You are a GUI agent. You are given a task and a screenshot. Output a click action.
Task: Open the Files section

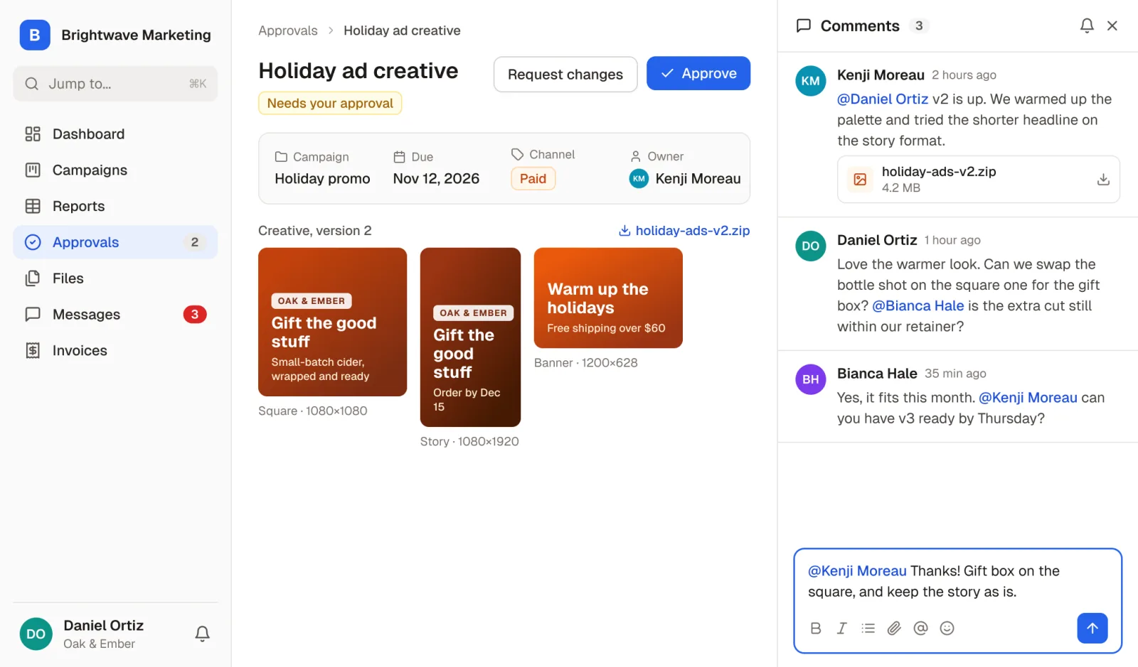coord(115,278)
